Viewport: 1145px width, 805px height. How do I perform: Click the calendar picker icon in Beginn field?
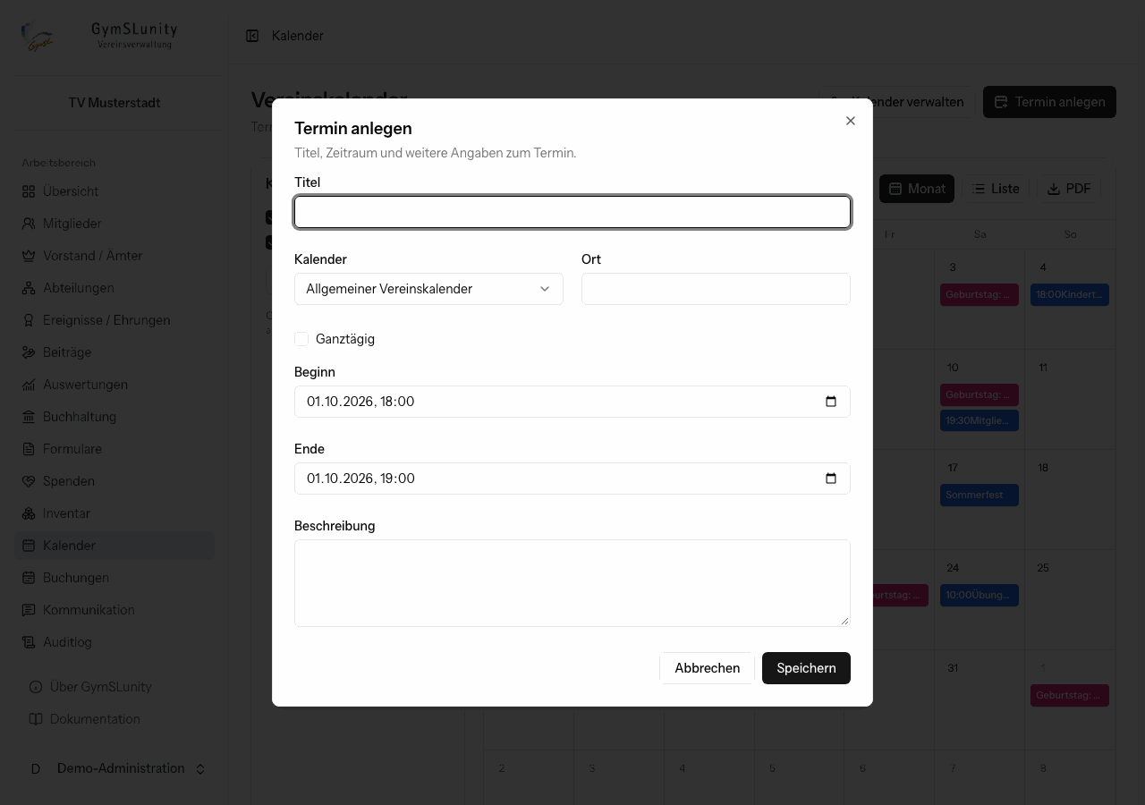coord(831,402)
